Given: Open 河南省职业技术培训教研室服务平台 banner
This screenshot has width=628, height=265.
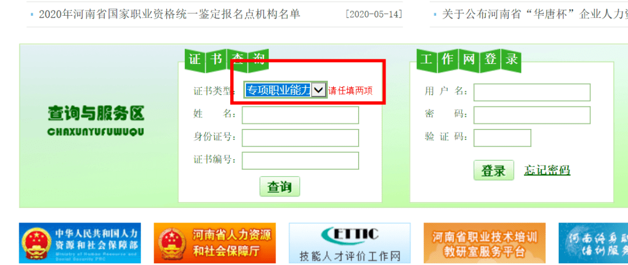Looking at the screenshot, I should [484, 243].
